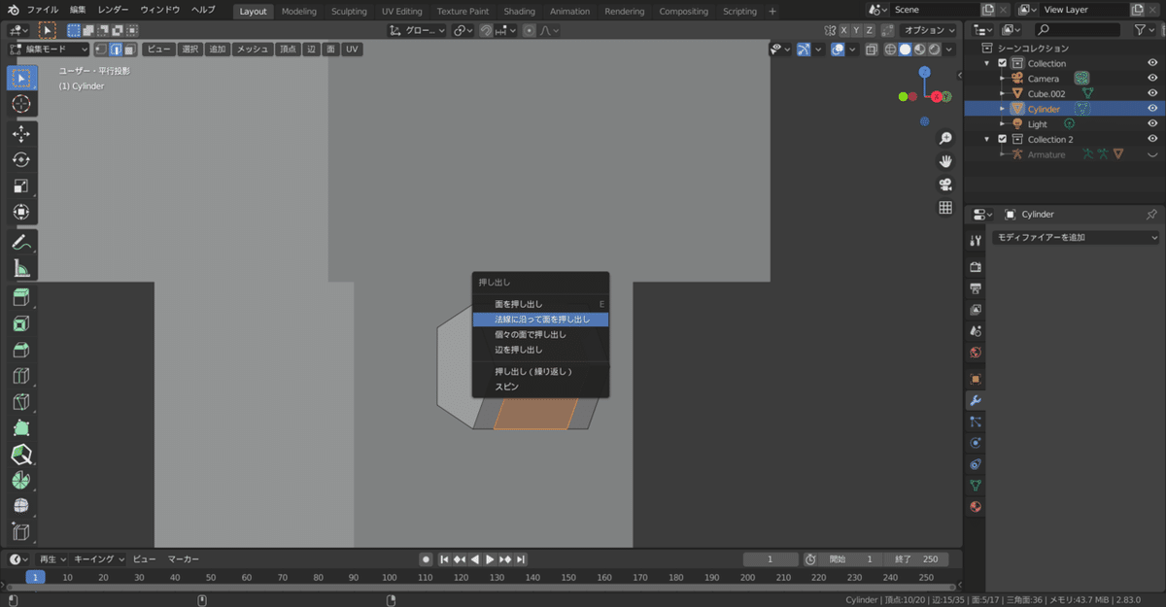Expand the Camera tree item
This screenshot has height=607, width=1166.
(x=1002, y=79)
